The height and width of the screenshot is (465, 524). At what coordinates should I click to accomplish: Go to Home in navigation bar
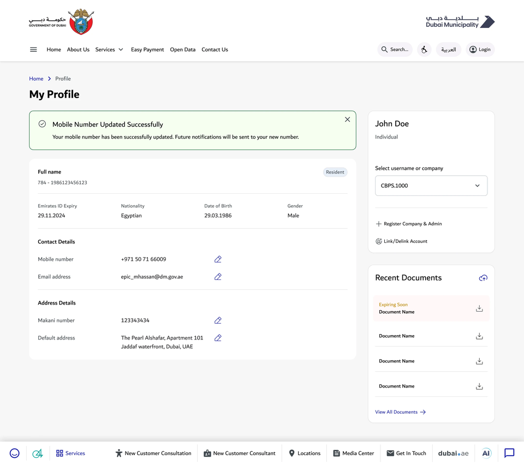tap(54, 50)
